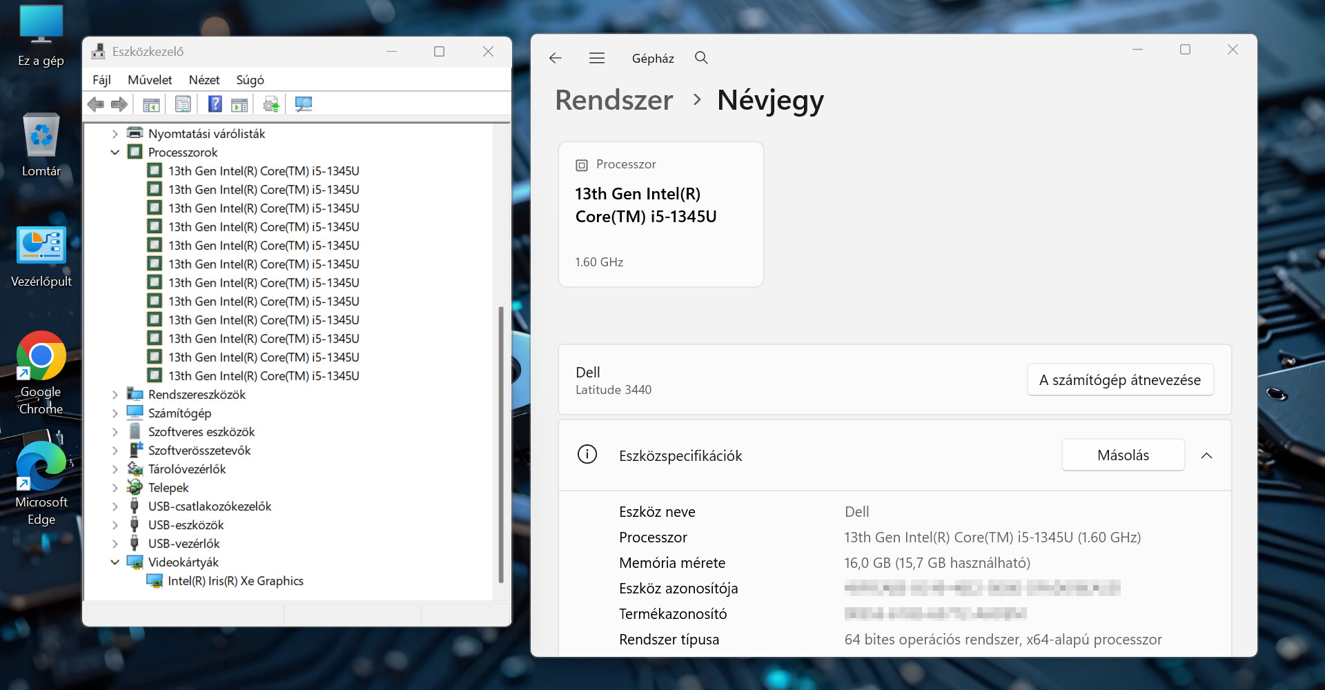Expand the Rendszereszközök tree node
Viewport: 1325px width, 690px height.
[115, 395]
